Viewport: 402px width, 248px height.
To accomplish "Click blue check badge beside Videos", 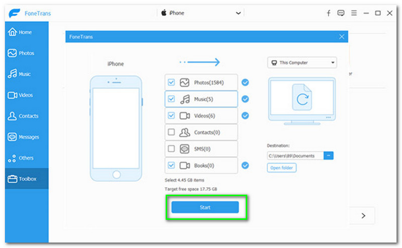I will coord(245,115).
